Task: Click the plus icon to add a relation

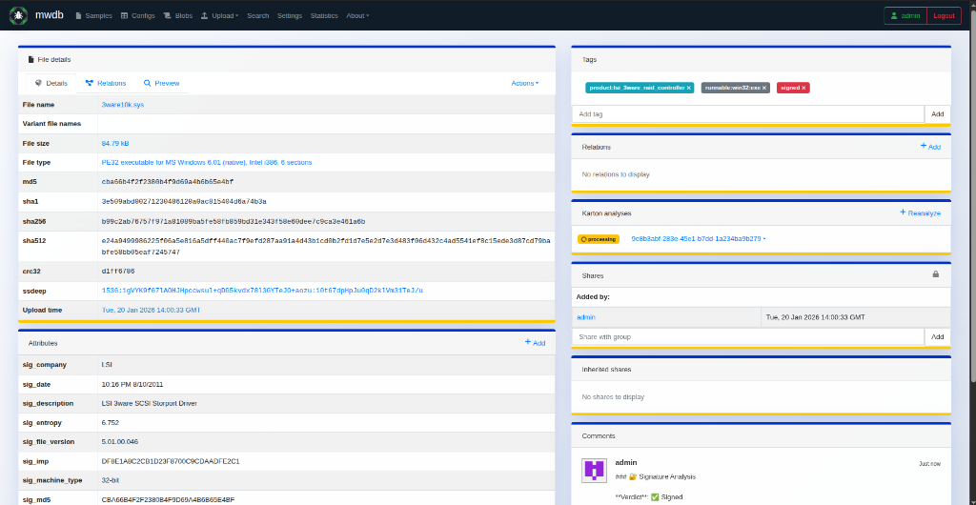Action: click(929, 147)
